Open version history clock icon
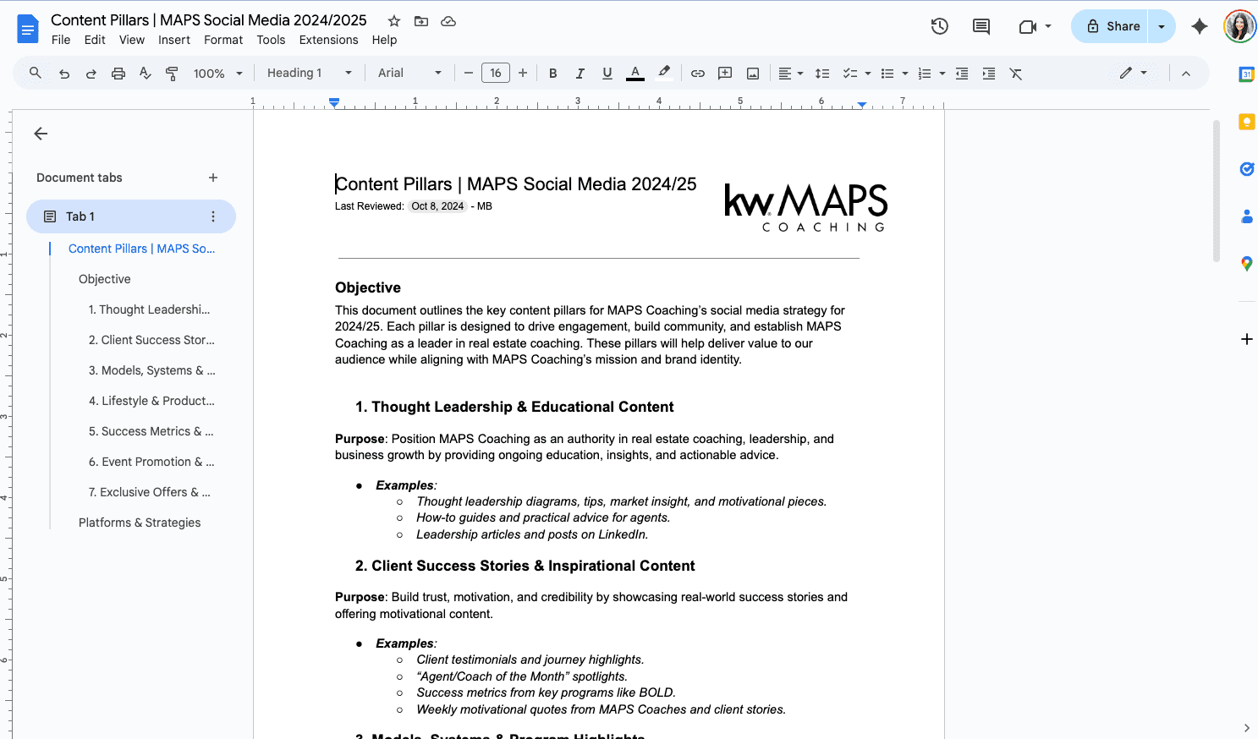 pyautogui.click(x=939, y=26)
